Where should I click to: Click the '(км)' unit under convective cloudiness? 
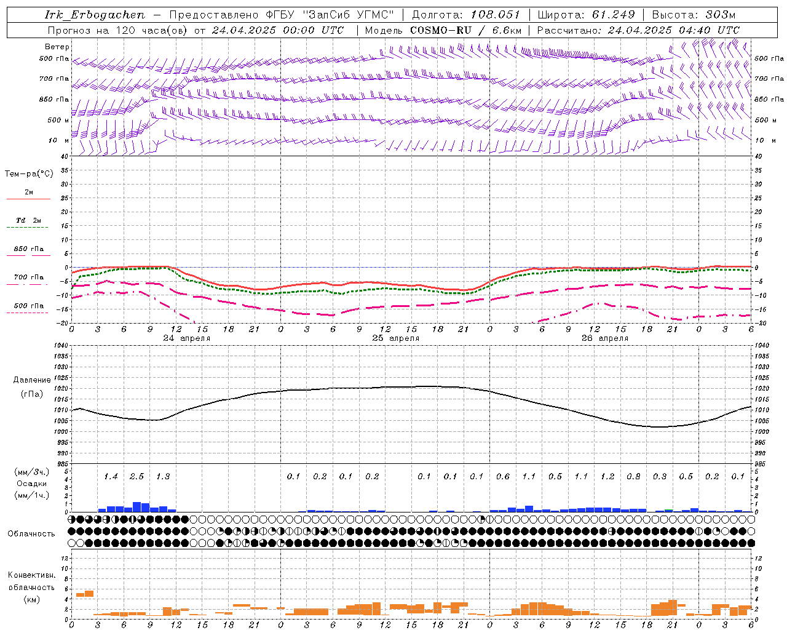[32, 599]
